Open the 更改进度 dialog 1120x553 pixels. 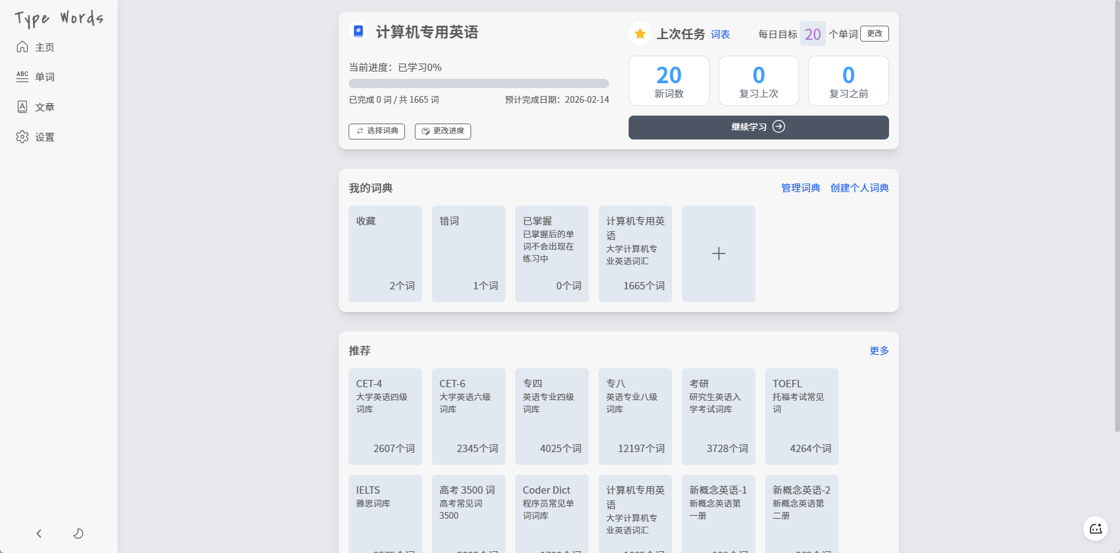coord(442,131)
